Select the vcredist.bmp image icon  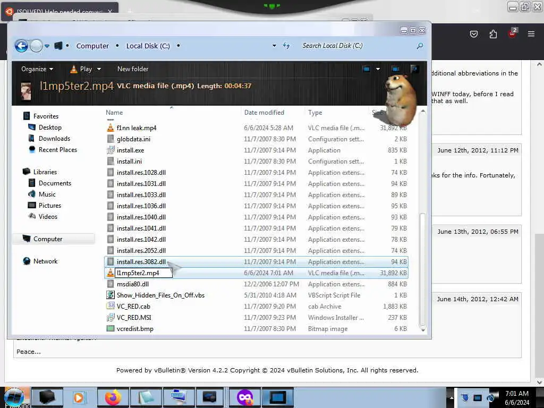110,328
